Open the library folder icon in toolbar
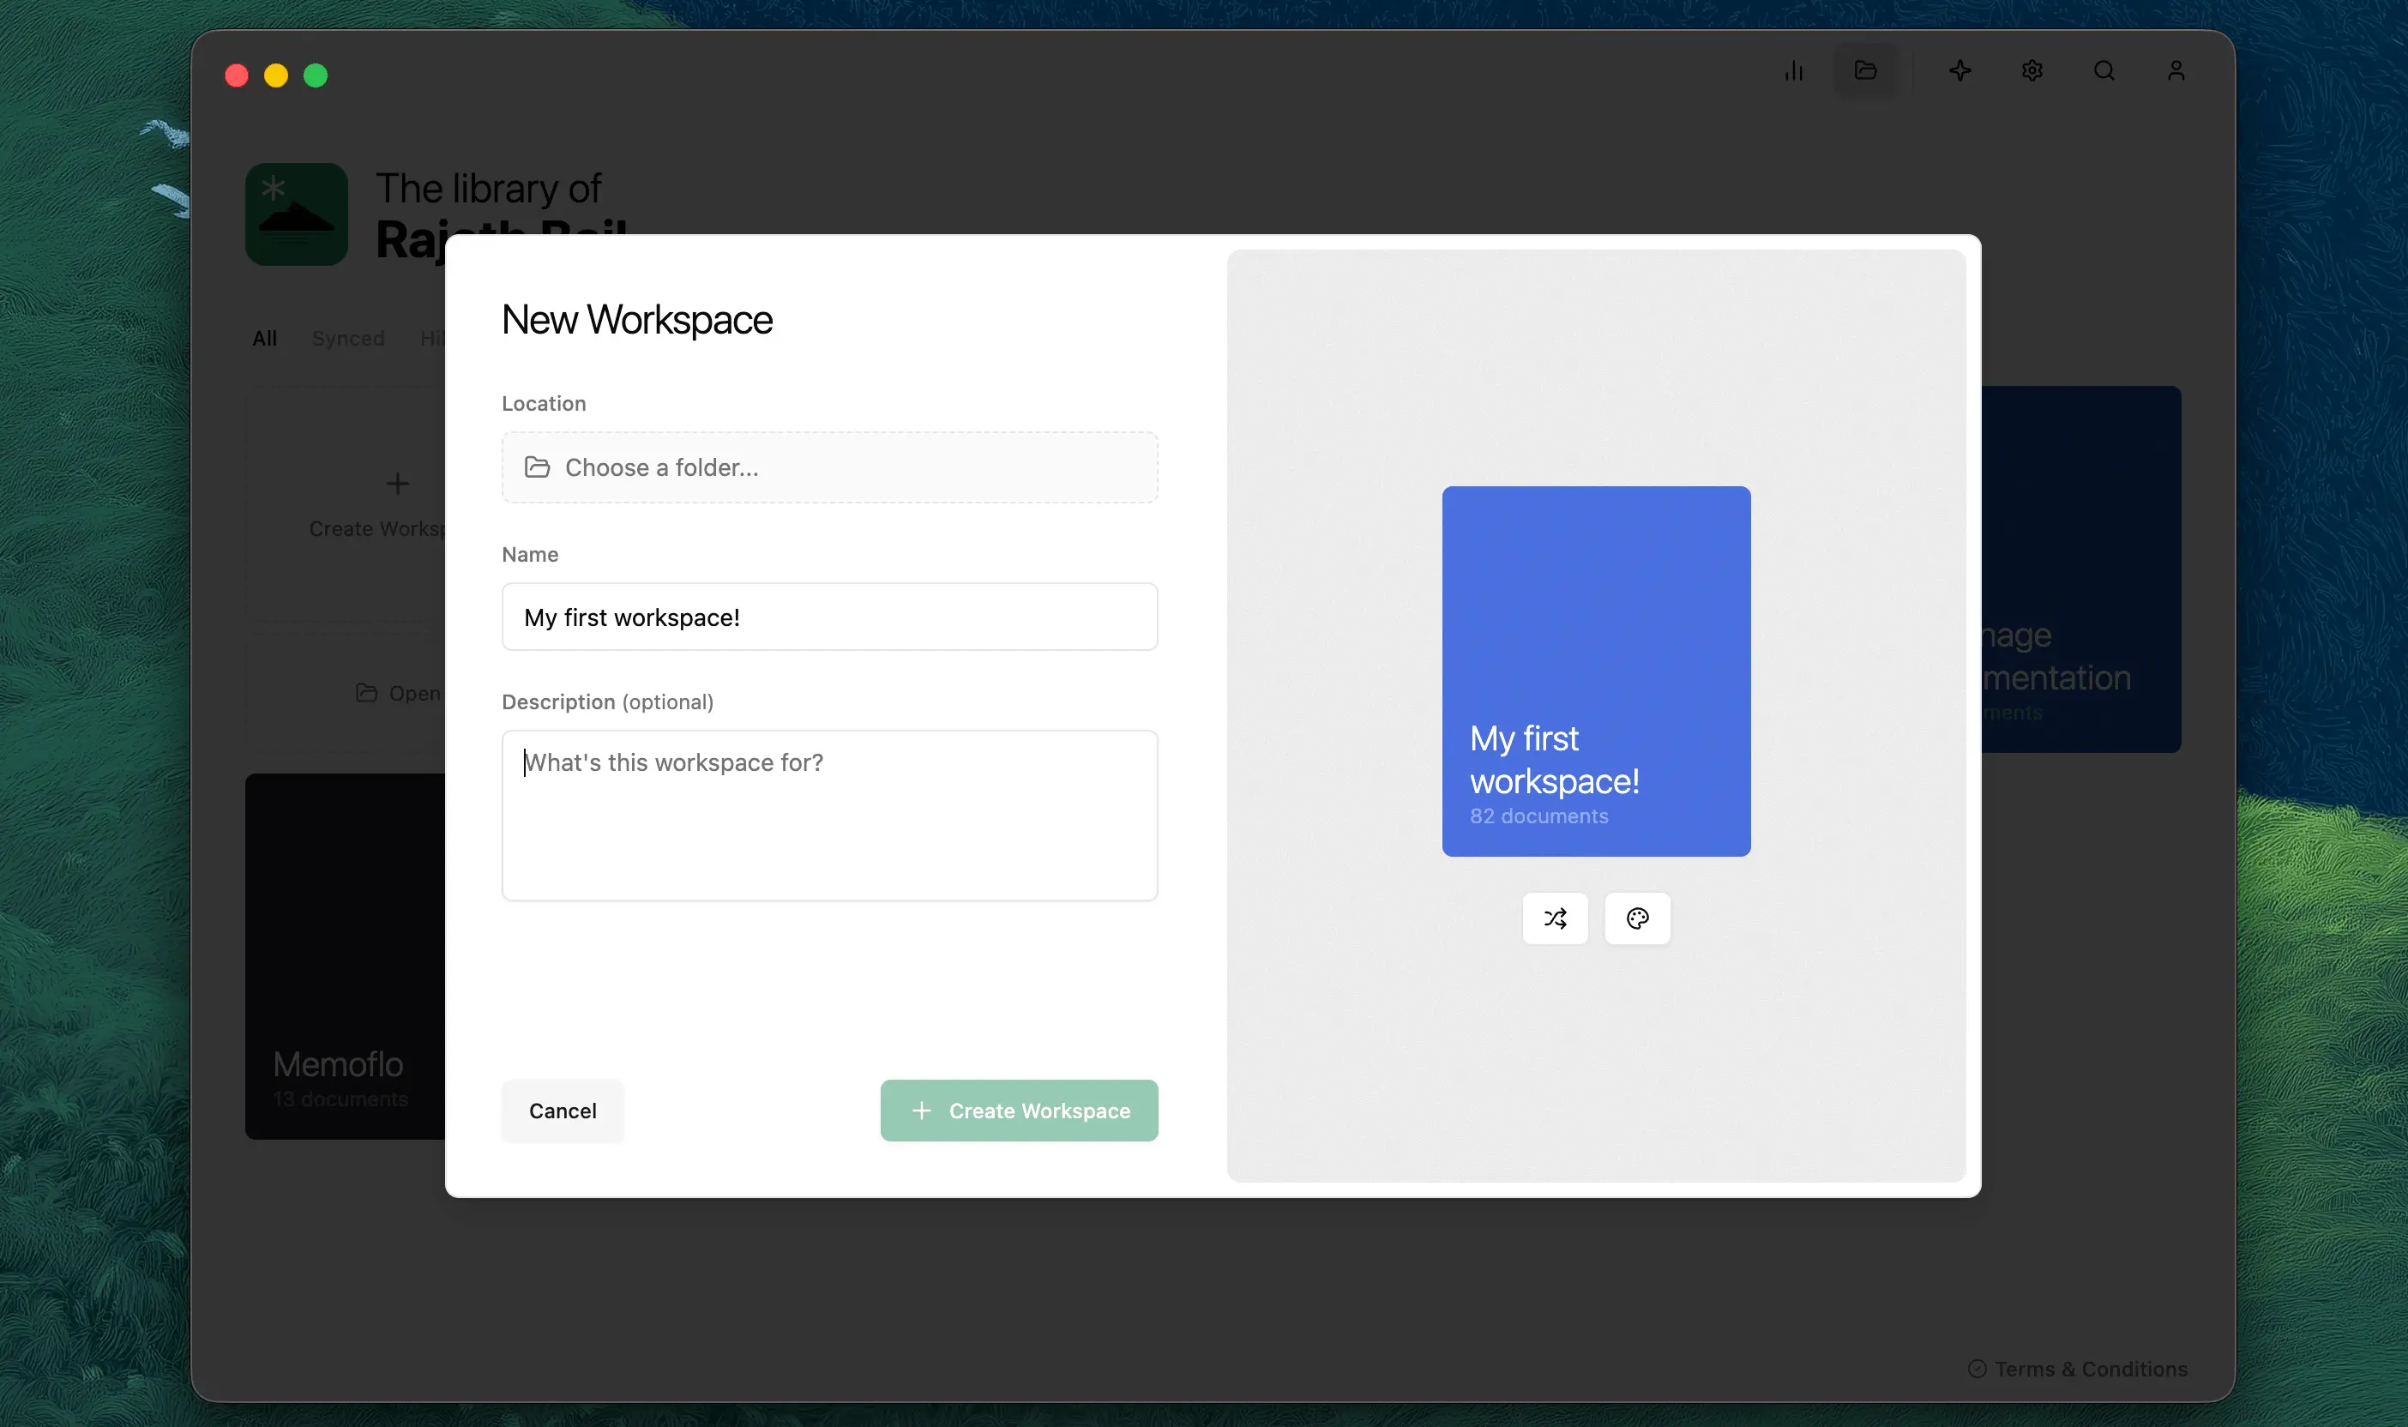 1866,70
